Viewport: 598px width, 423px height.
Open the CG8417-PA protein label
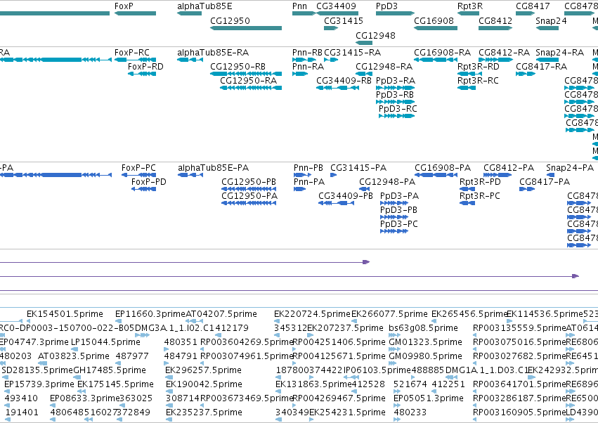(x=544, y=182)
